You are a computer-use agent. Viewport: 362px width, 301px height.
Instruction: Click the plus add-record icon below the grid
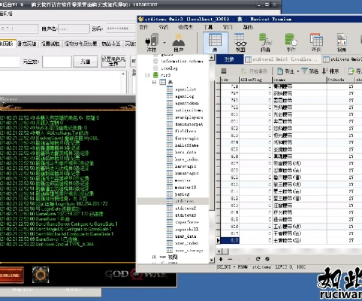(221, 259)
